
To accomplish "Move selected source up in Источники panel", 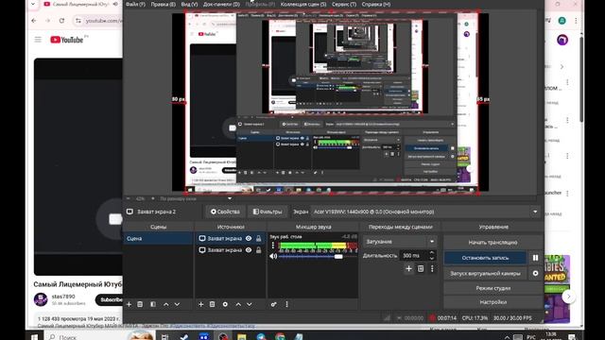I will point(238,304).
